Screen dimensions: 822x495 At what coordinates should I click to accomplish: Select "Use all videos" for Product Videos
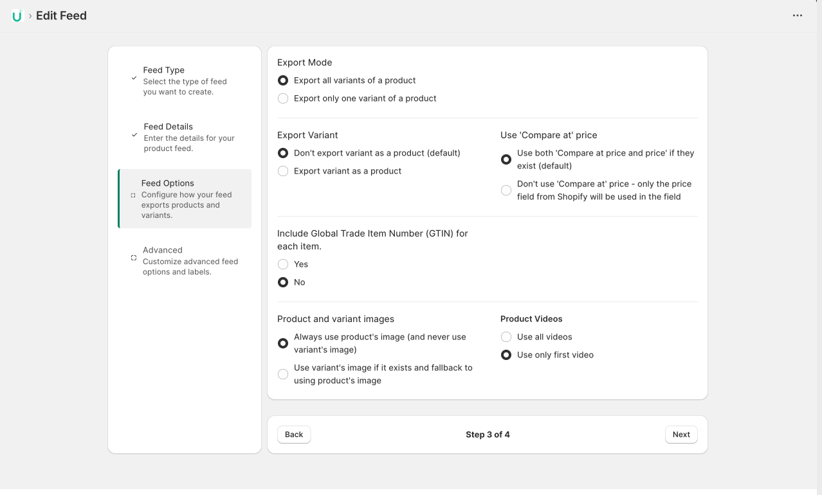[x=506, y=336]
